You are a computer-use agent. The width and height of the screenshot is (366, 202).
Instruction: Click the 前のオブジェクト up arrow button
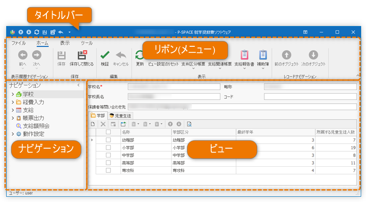[x=286, y=58]
